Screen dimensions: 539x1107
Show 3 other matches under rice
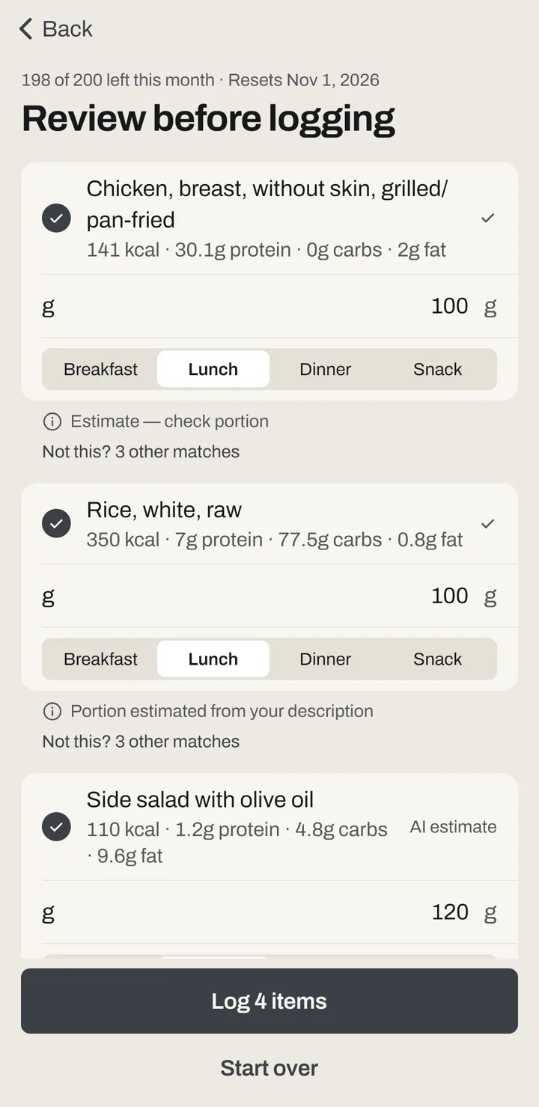tap(141, 741)
